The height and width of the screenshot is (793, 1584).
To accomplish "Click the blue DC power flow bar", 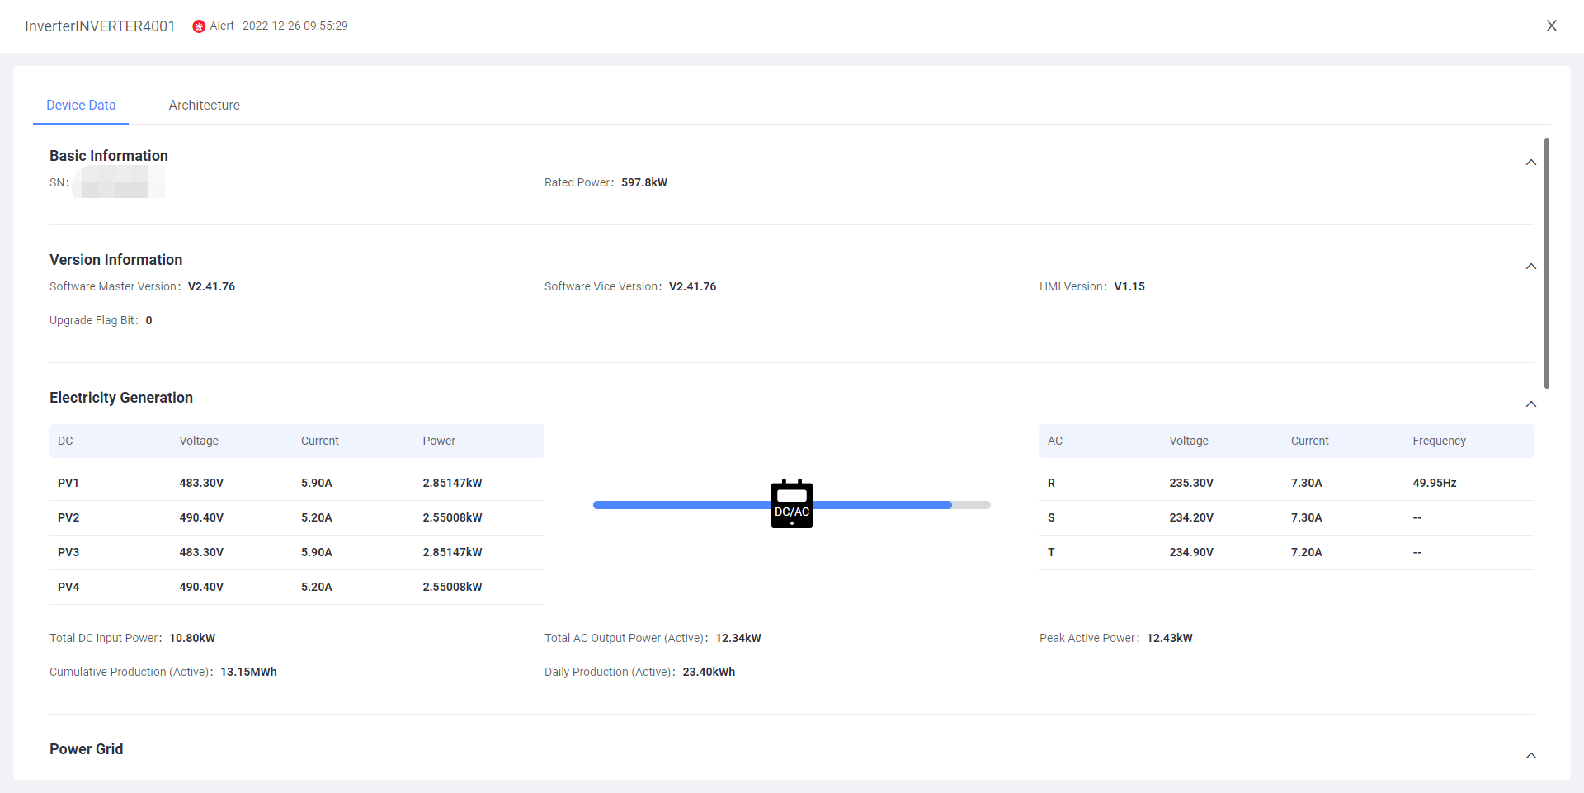I will click(681, 505).
